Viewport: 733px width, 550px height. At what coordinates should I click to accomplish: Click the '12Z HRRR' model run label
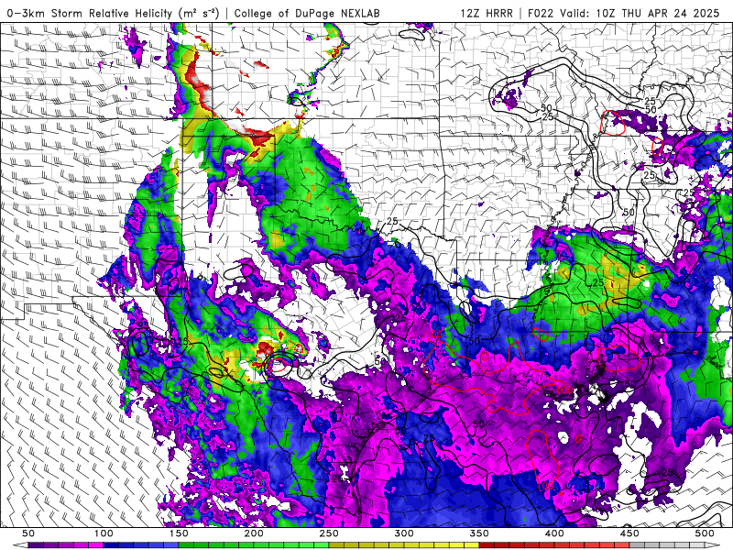(x=487, y=13)
